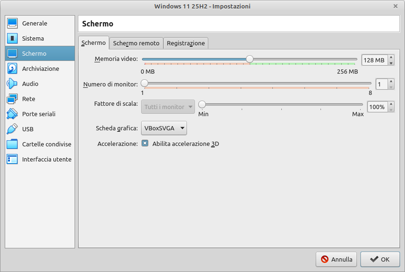Click the Memoria video 128 MB field
405x272 pixels.
click(374, 60)
